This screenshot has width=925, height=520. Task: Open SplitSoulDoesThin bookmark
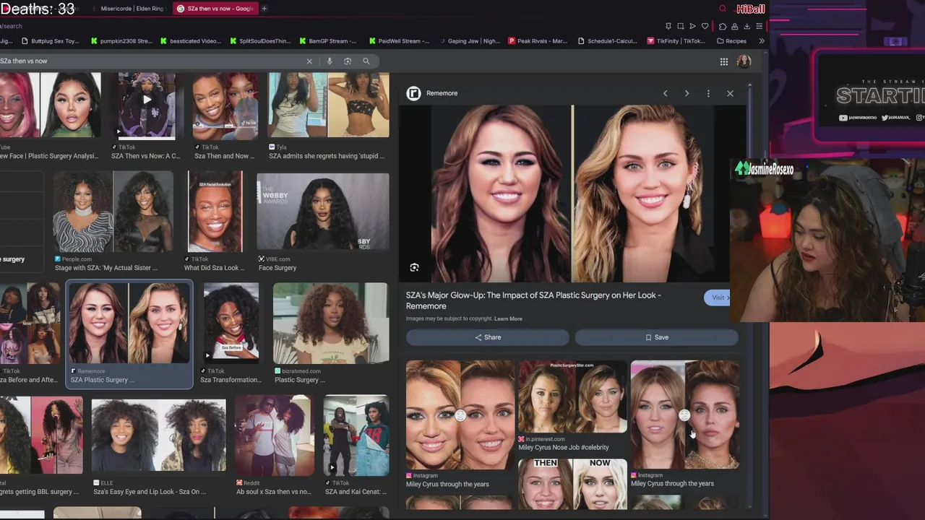pyautogui.click(x=259, y=41)
